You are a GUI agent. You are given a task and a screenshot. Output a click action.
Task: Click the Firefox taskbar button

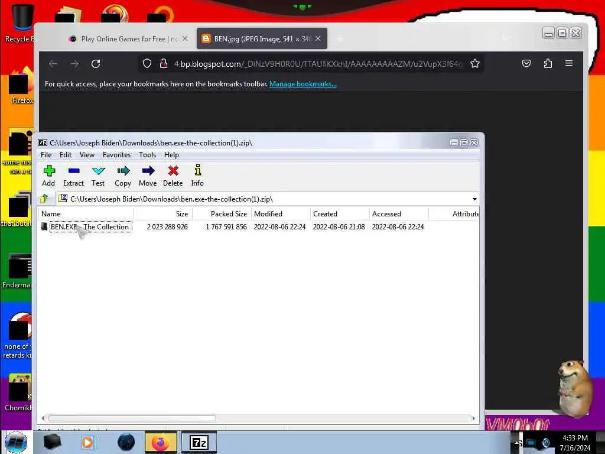point(161,442)
